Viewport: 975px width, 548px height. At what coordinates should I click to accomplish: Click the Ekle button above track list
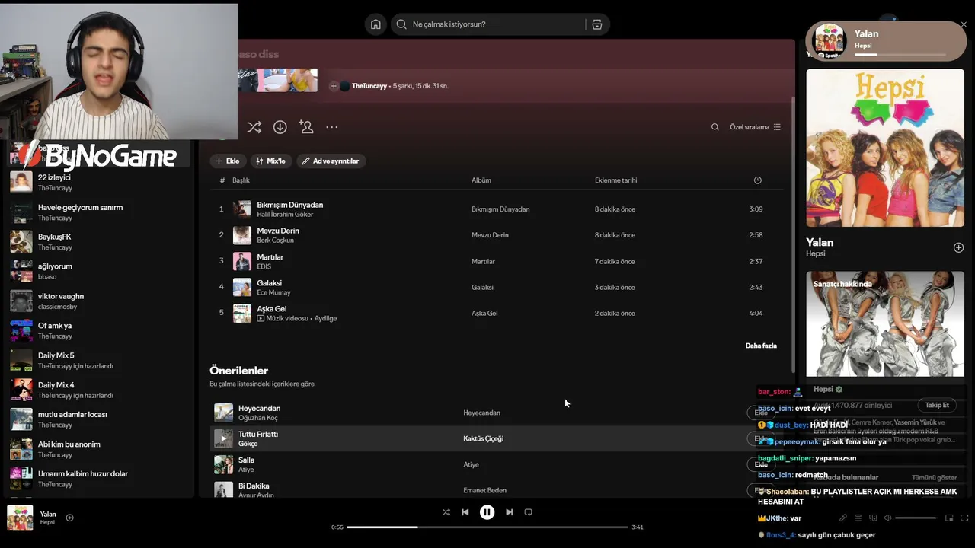pos(227,161)
